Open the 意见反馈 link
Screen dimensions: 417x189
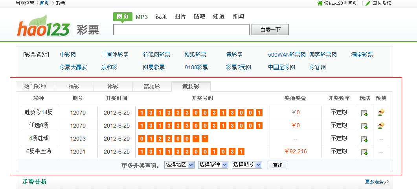(x=382, y=3)
